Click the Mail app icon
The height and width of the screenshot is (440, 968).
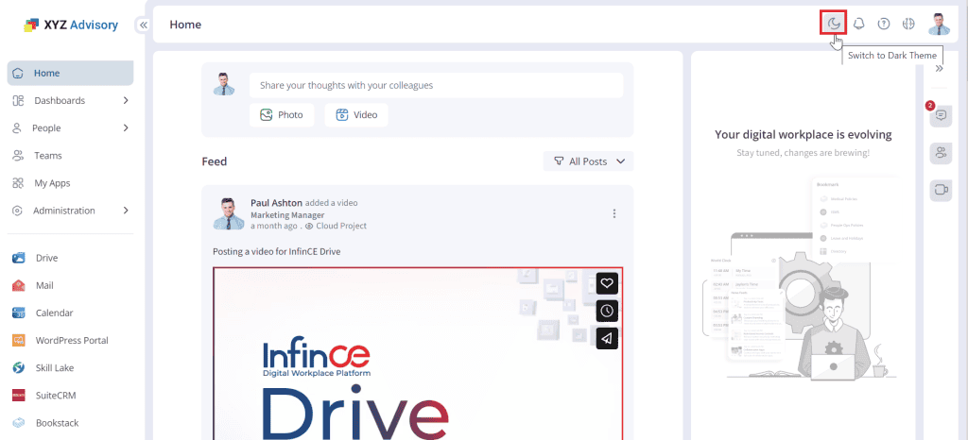[x=19, y=285]
